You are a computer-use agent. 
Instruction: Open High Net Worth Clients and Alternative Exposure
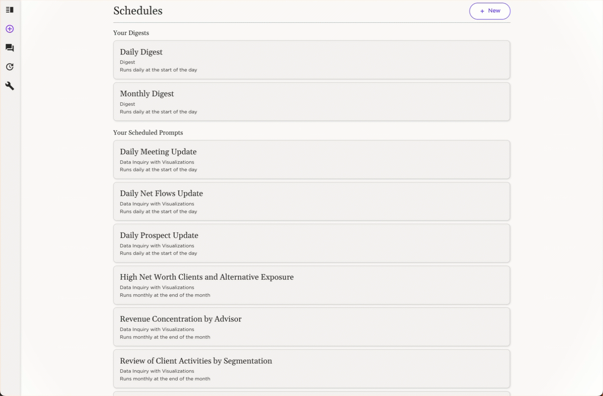(x=311, y=285)
